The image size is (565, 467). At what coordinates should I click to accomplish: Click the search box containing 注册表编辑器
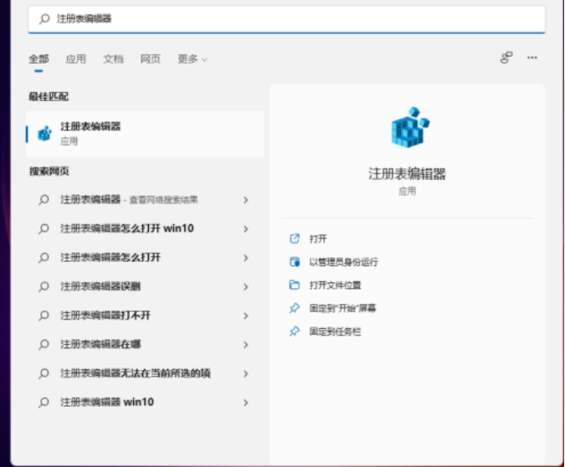click(x=285, y=18)
